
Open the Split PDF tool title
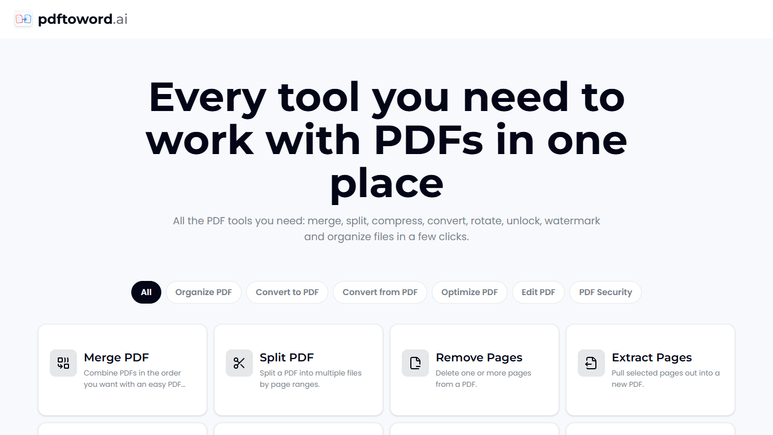tap(287, 357)
